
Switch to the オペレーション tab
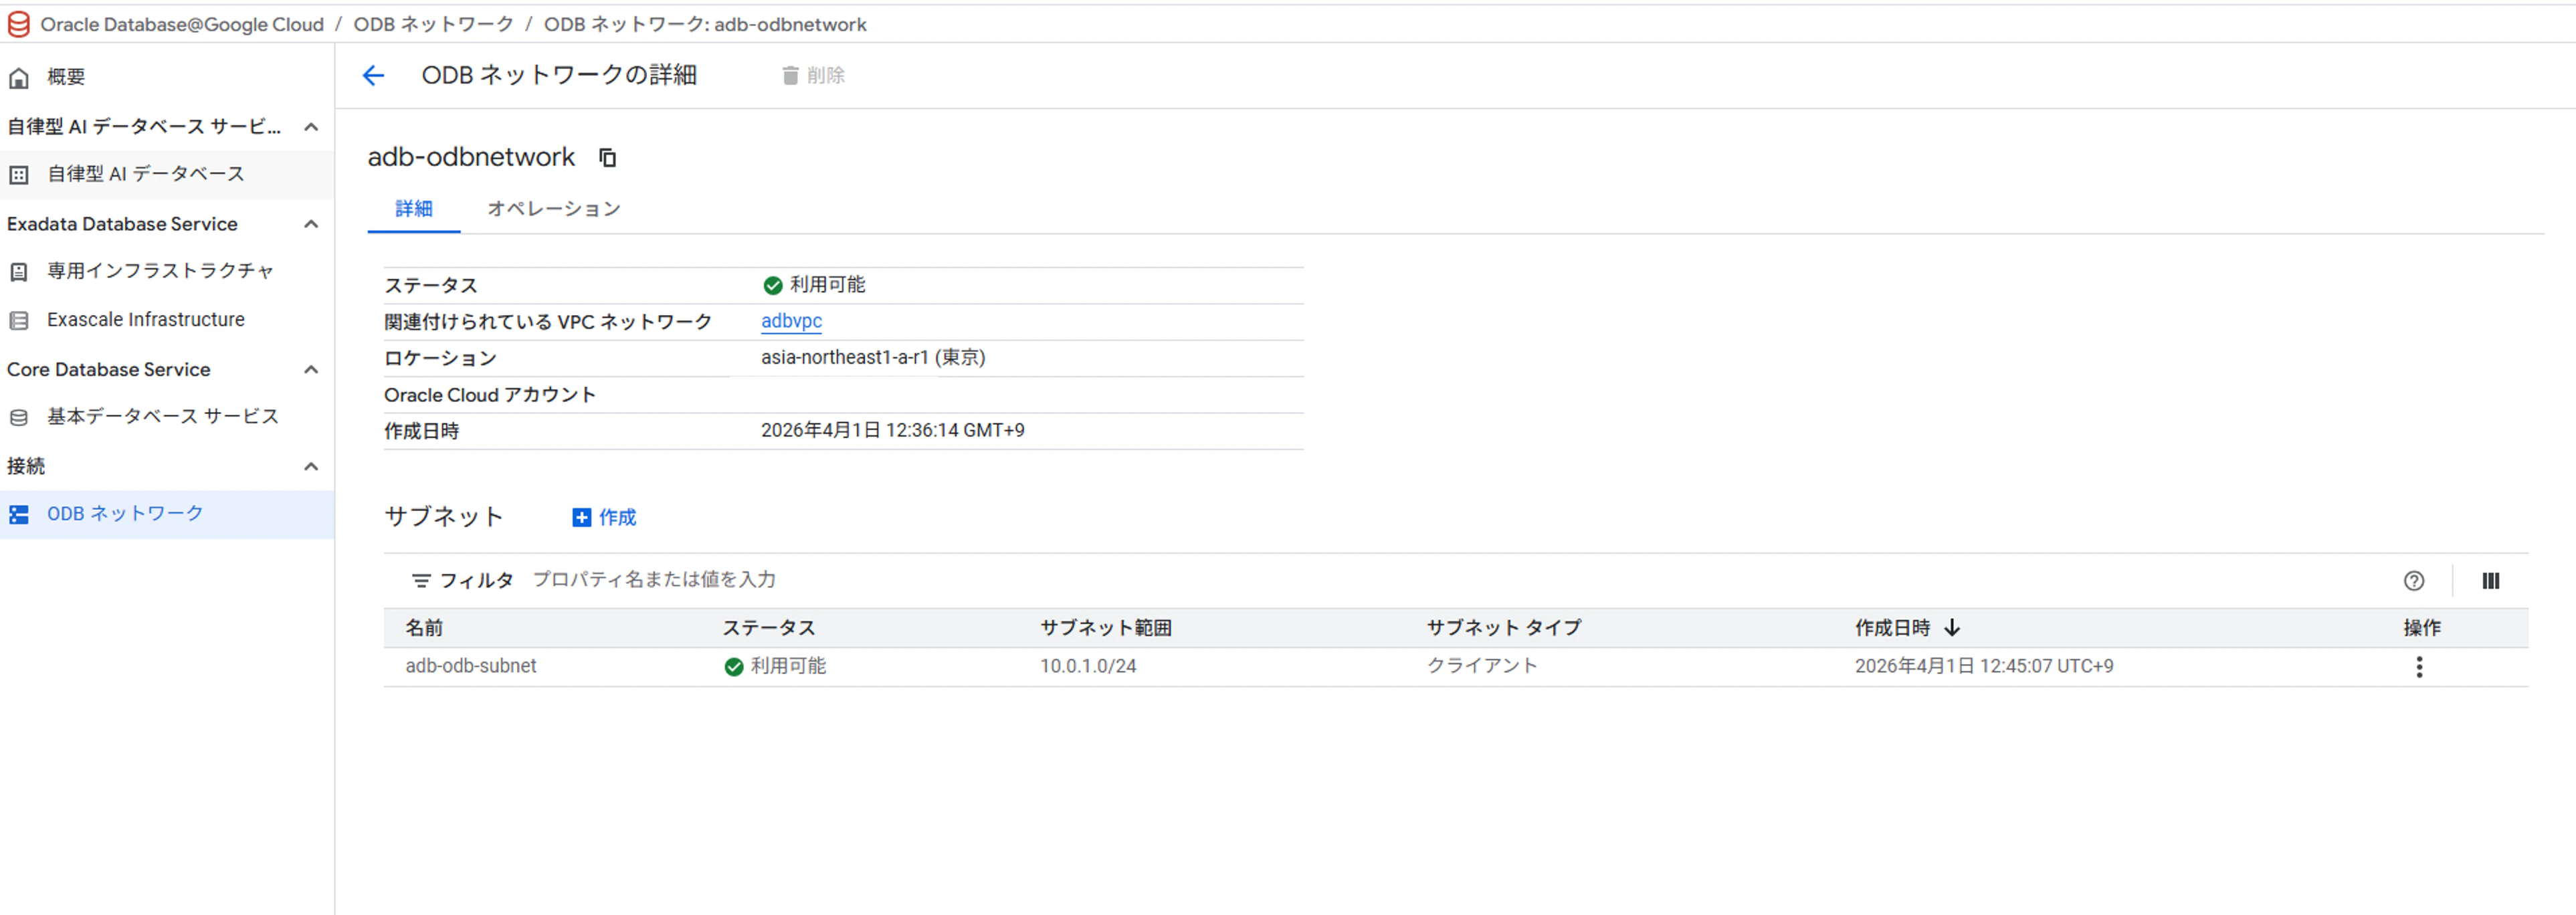(x=554, y=209)
